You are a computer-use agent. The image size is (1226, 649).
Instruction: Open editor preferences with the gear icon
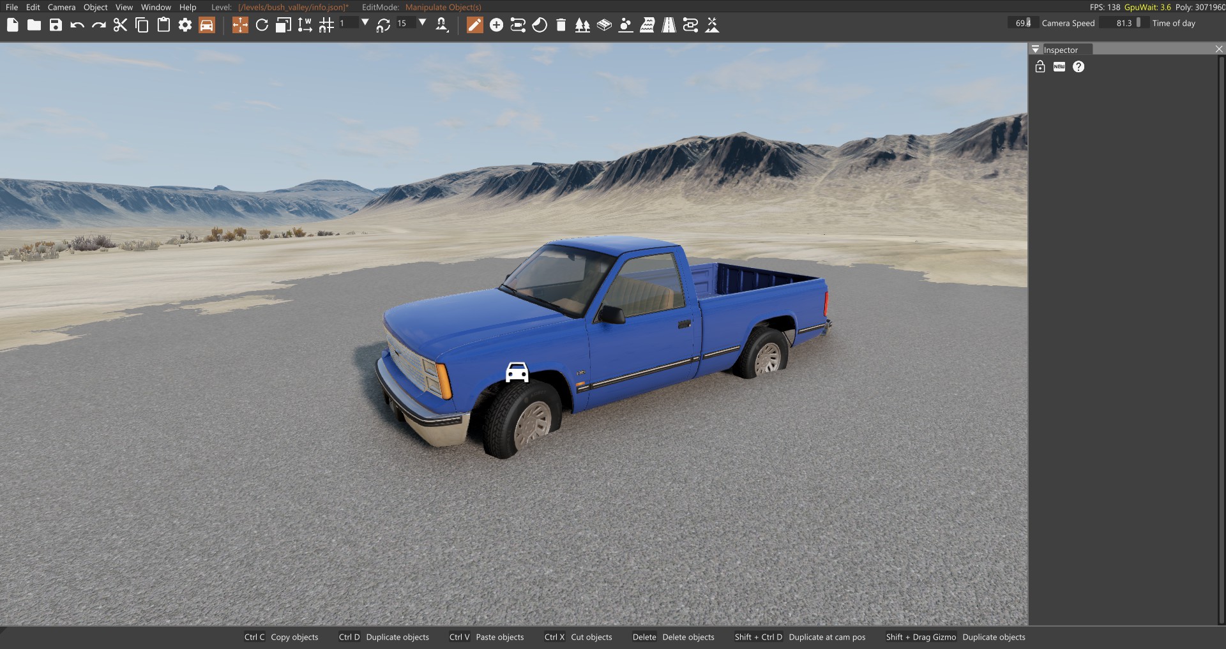point(185,25)
